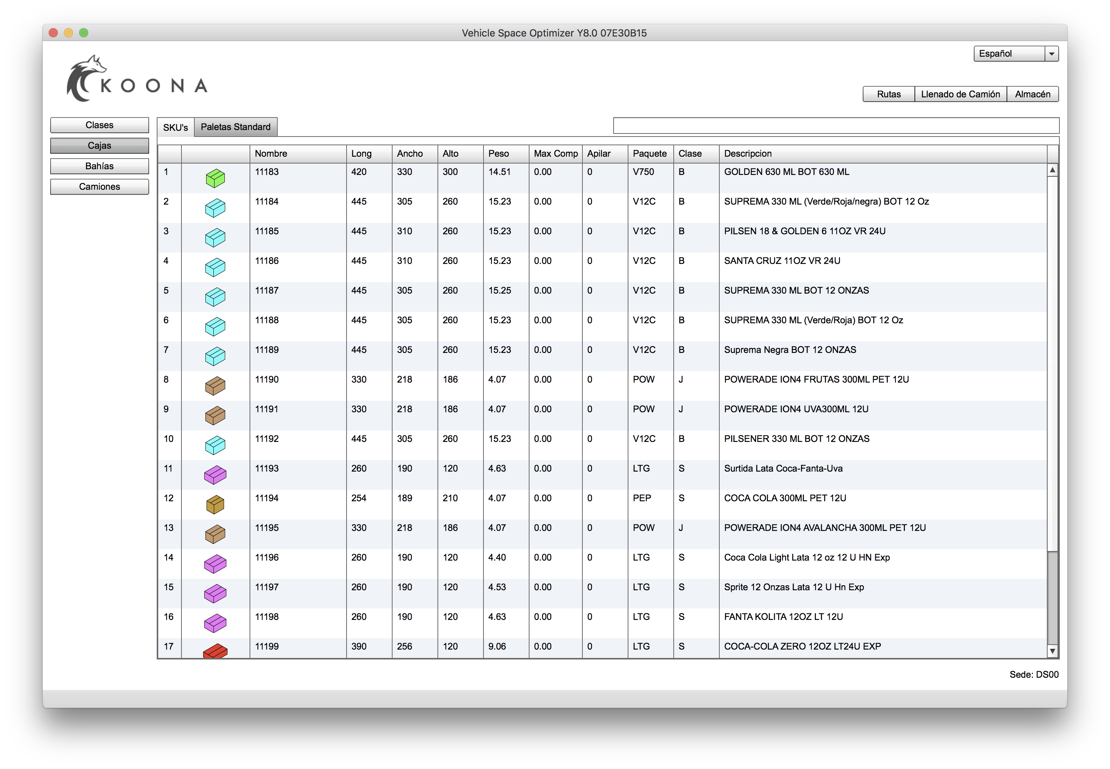Screen dimensions: 1110x769
Task: Sort by the Ancho column header
Action: click(415, 154)
